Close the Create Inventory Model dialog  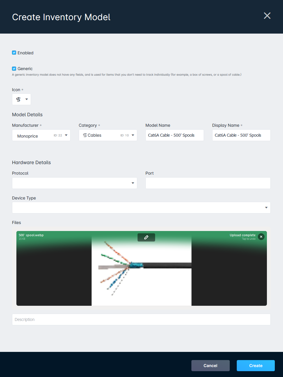(267, 16)
